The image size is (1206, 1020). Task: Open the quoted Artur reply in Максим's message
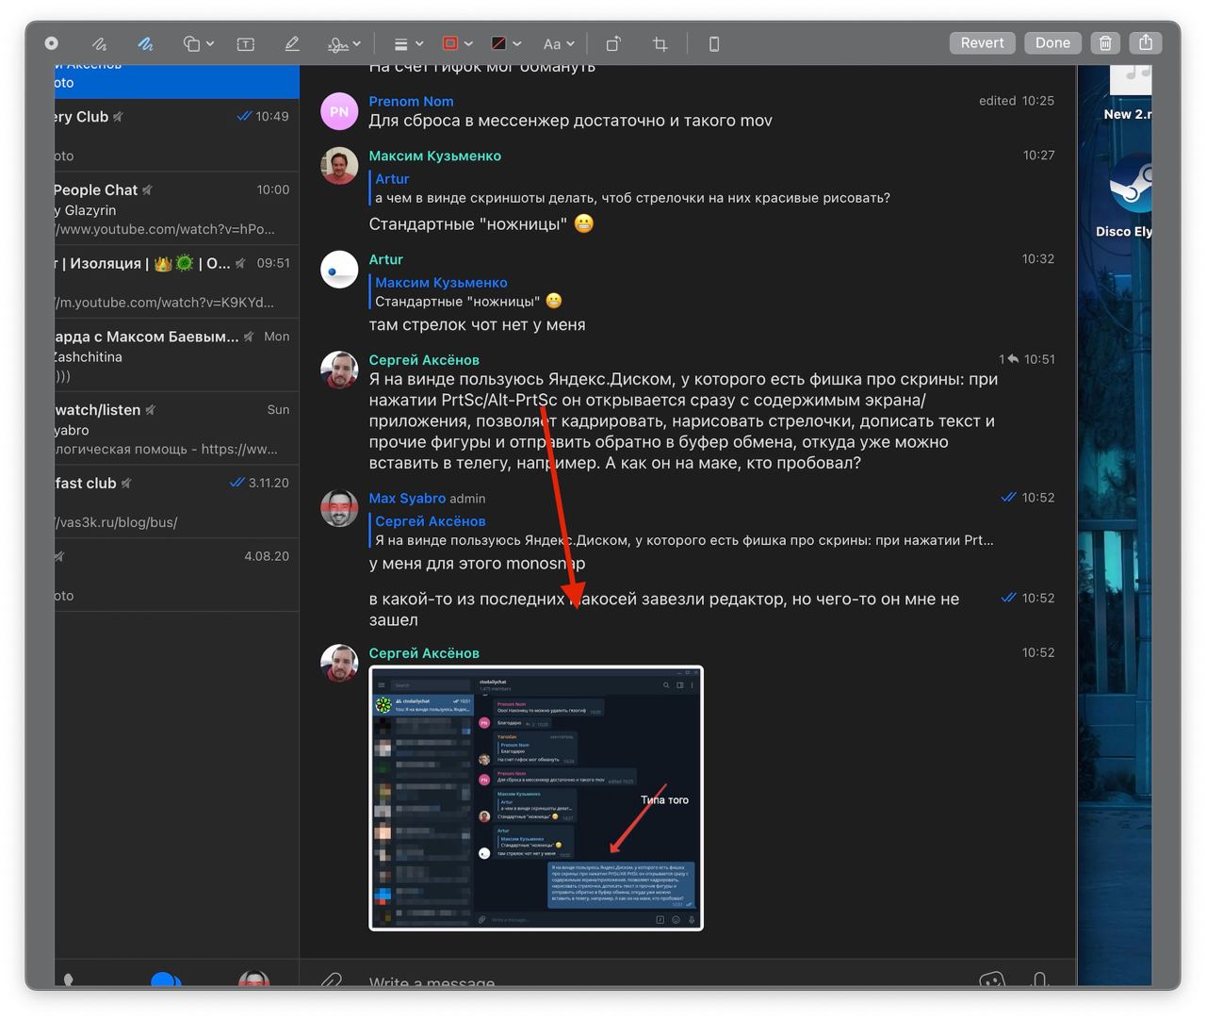(x=631, y=188)
